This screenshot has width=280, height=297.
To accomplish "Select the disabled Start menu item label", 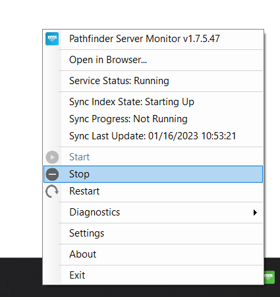I will pyautogui.click(x=79, y=157).
